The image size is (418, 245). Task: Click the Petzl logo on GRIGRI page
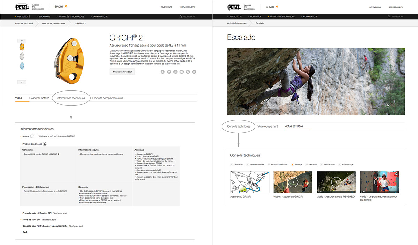[x=23, y=7]
